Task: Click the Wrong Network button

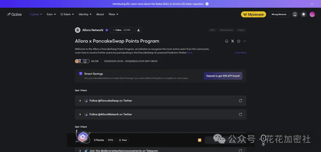Action: [x=279, y=14]
